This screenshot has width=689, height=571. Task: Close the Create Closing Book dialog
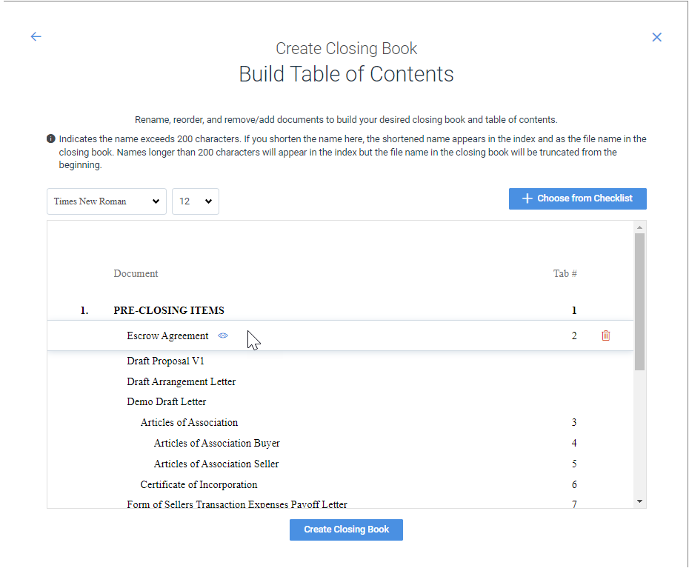point(656,36)
